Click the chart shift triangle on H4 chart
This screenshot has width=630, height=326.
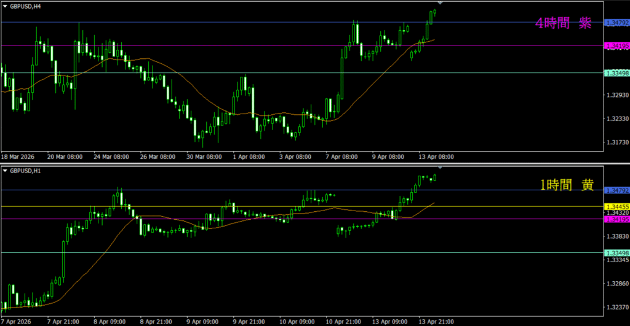click(439, 4)
